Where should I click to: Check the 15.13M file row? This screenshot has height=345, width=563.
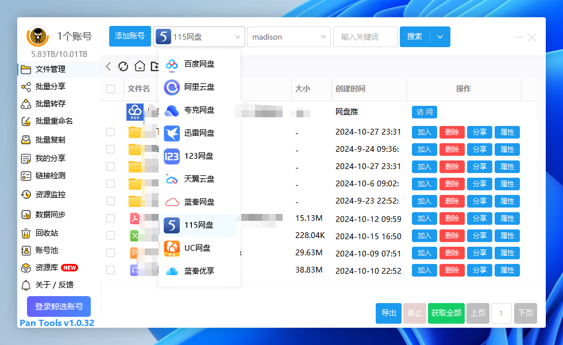click(x=110, y=218)
